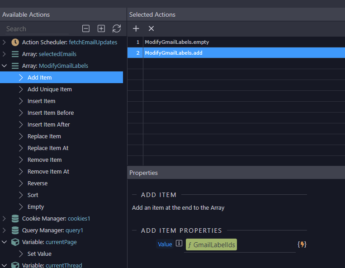Image resolution: width=345 pixels, height=268 pixels.
Task: Open dynamic data picker lightning icon
Action: click(302, 244)
